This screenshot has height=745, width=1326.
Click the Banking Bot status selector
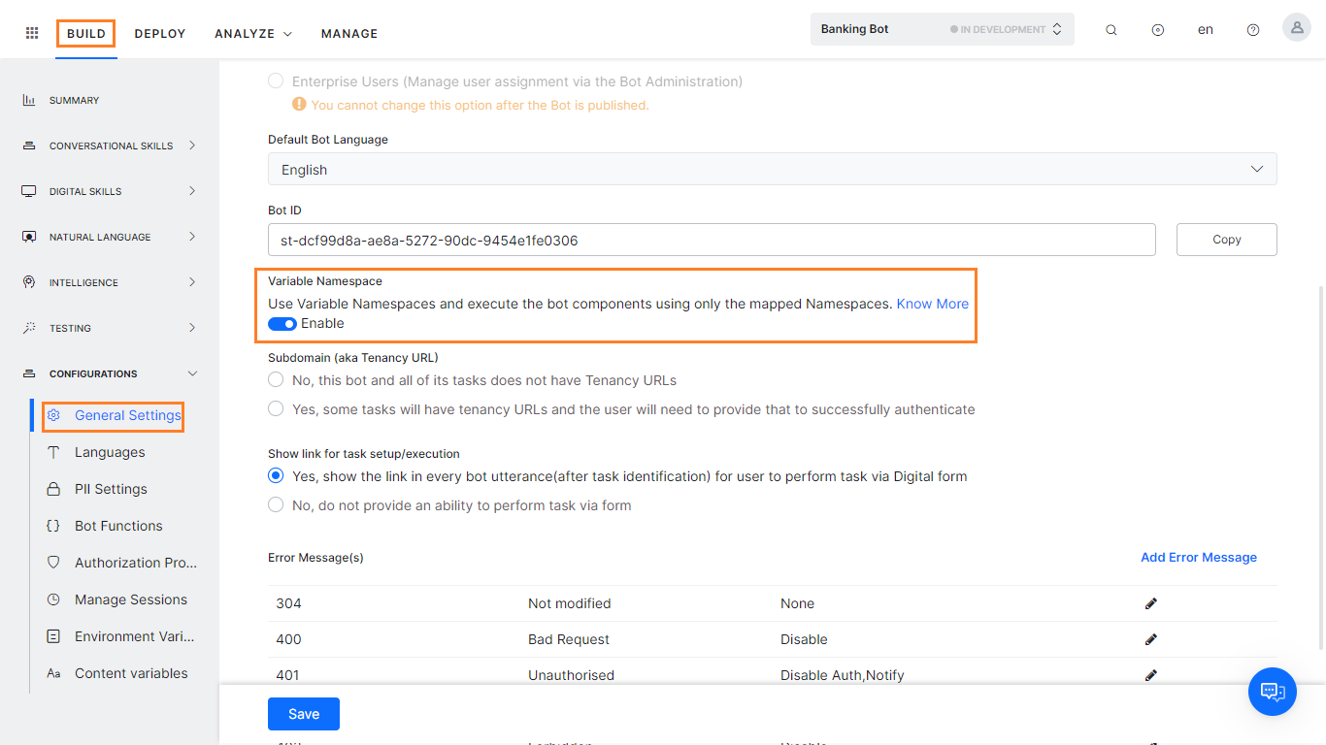coord(1004,28)
